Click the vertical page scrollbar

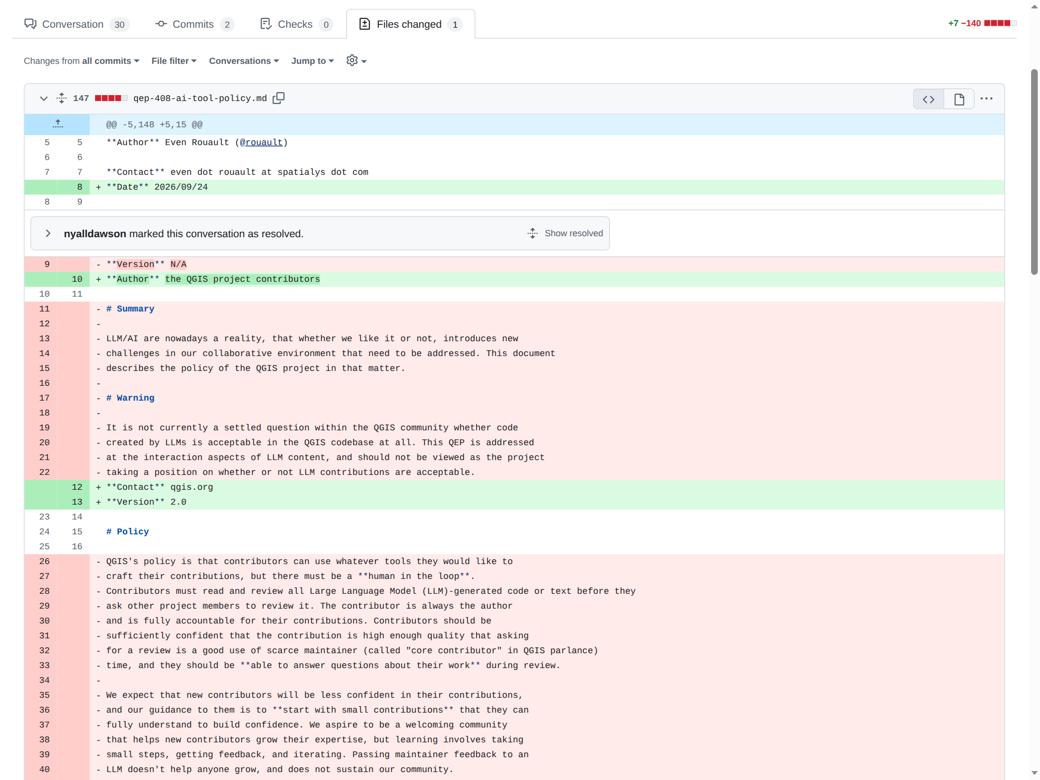pyautogui.click(x=1034, y=171)
